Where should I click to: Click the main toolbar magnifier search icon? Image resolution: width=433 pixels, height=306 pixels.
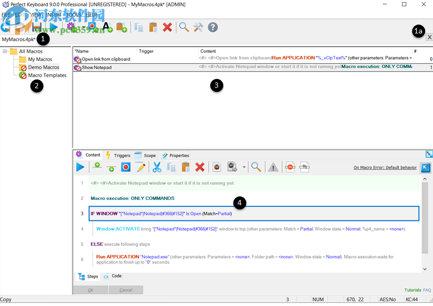pos(184,27)
